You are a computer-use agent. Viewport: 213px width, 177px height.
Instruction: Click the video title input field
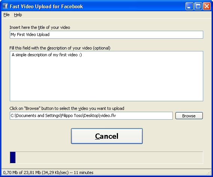coord(106,34)
